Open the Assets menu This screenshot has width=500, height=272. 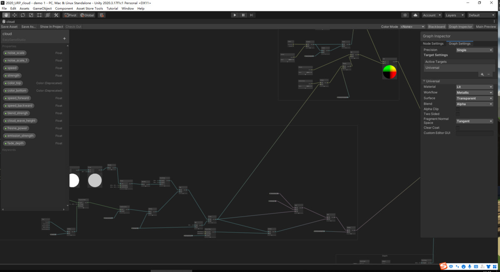click(x=25, y=8)
